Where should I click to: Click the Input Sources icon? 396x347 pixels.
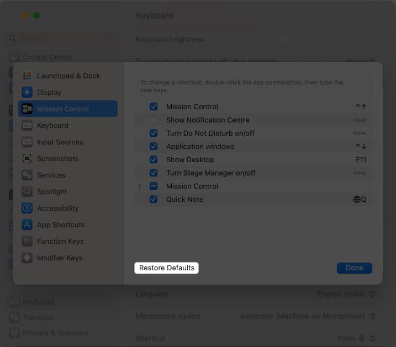pyautogui.click(x=27, y=142)
